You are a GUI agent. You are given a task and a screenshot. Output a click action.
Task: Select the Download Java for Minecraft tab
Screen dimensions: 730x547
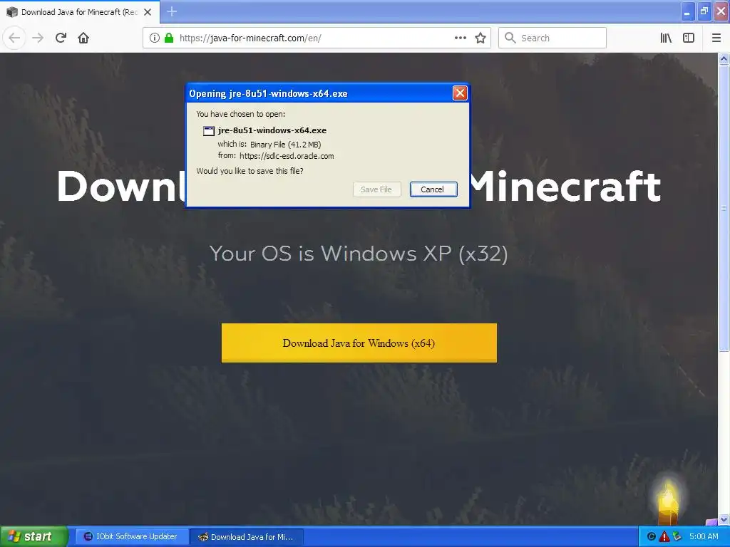[80, 12]
